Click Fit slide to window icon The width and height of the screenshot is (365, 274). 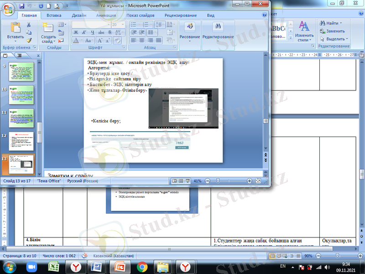pyautogui.click(x=259, y=181)
